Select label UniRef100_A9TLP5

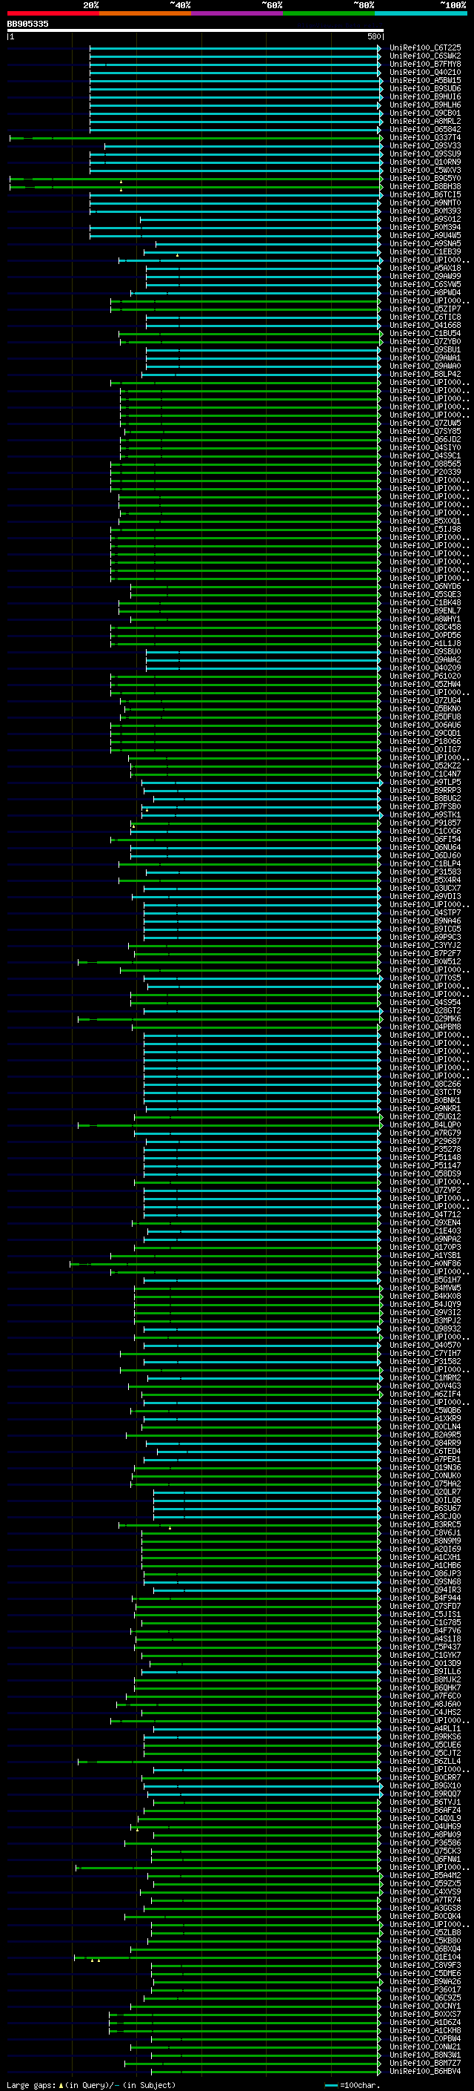tap(424, 783)
